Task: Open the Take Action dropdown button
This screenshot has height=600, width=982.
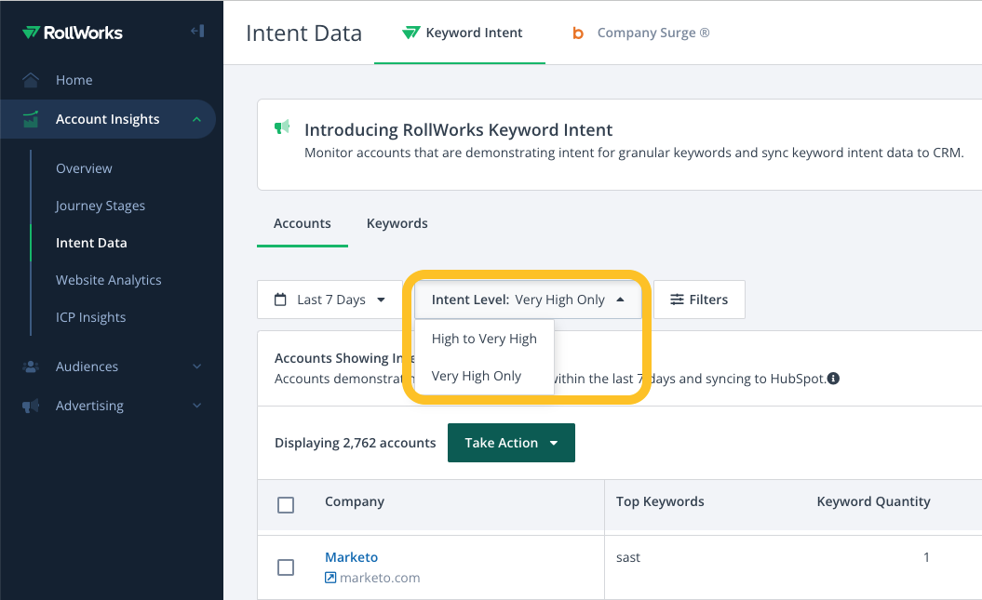Action: pyautogui.click(x=511, y=443)
